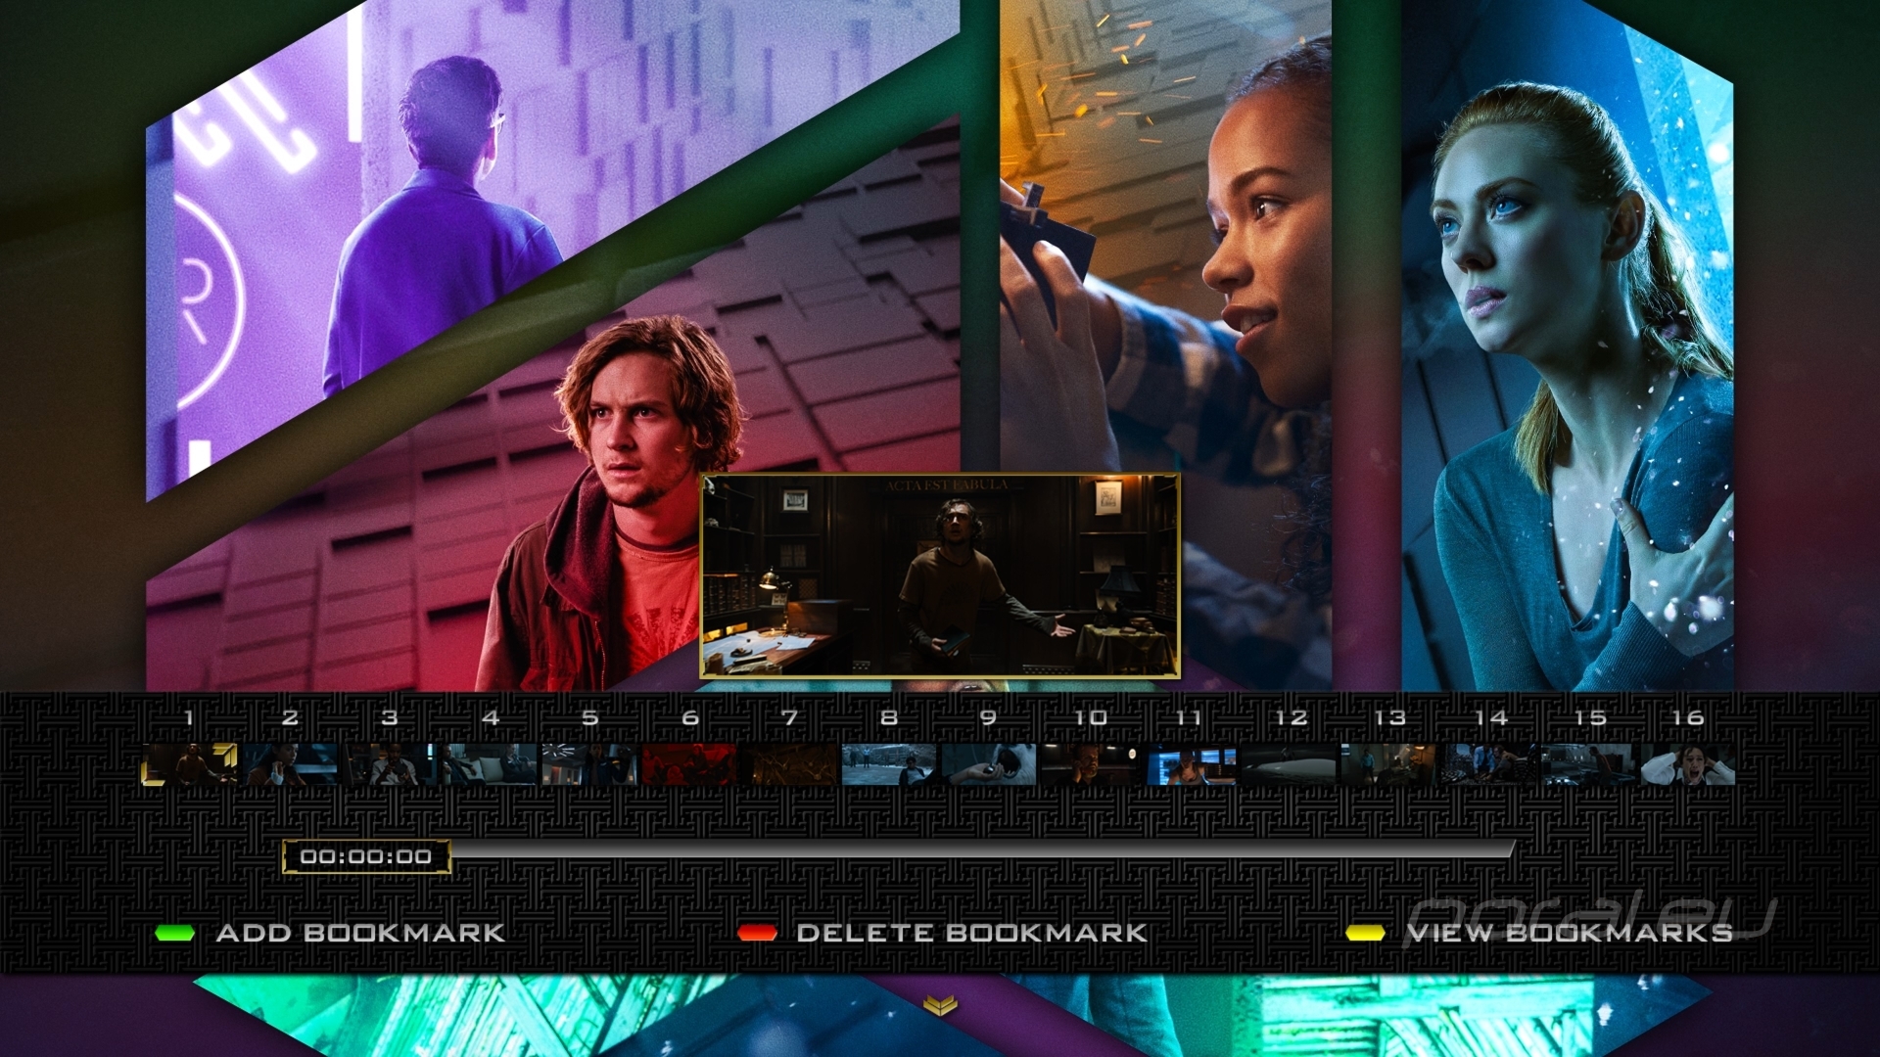
Task: Select chapter 1 thumbnail
Action: [189, 764]
